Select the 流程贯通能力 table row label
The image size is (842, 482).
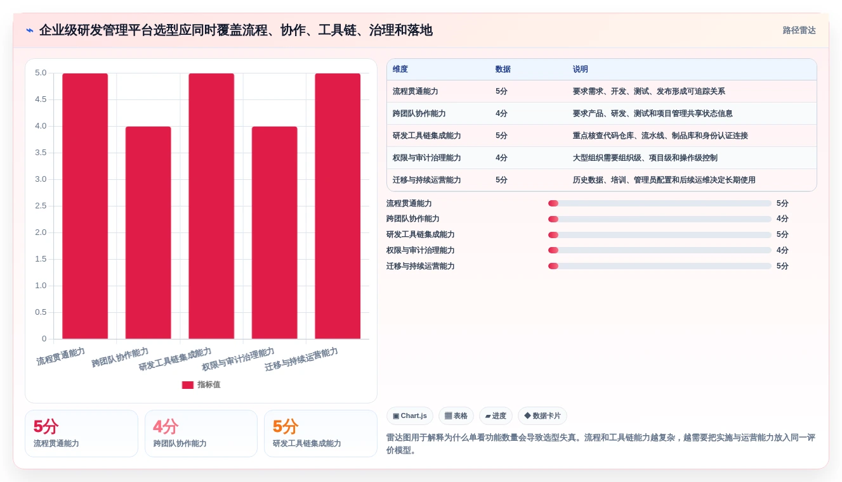[x=416, y=91]
